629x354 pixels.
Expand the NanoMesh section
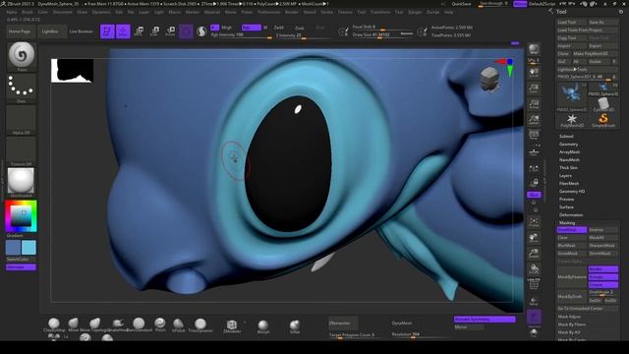point(569,160)
